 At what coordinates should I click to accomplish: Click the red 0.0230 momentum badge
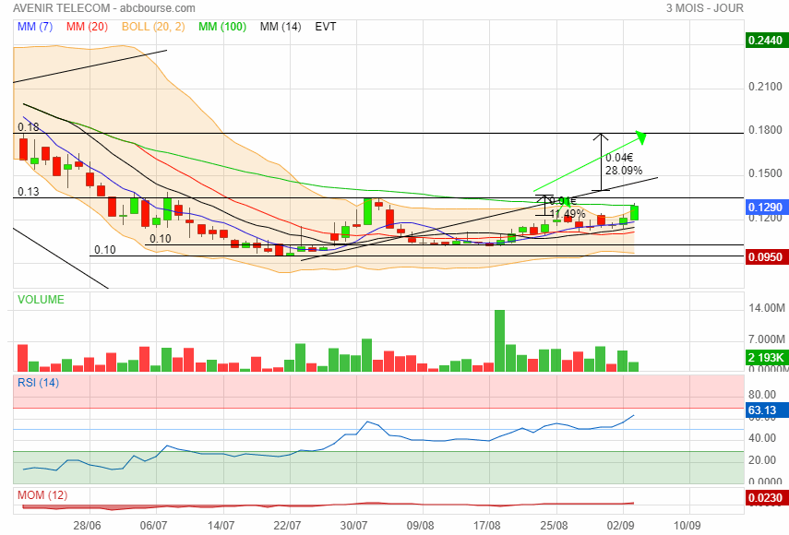pos(765,498)
